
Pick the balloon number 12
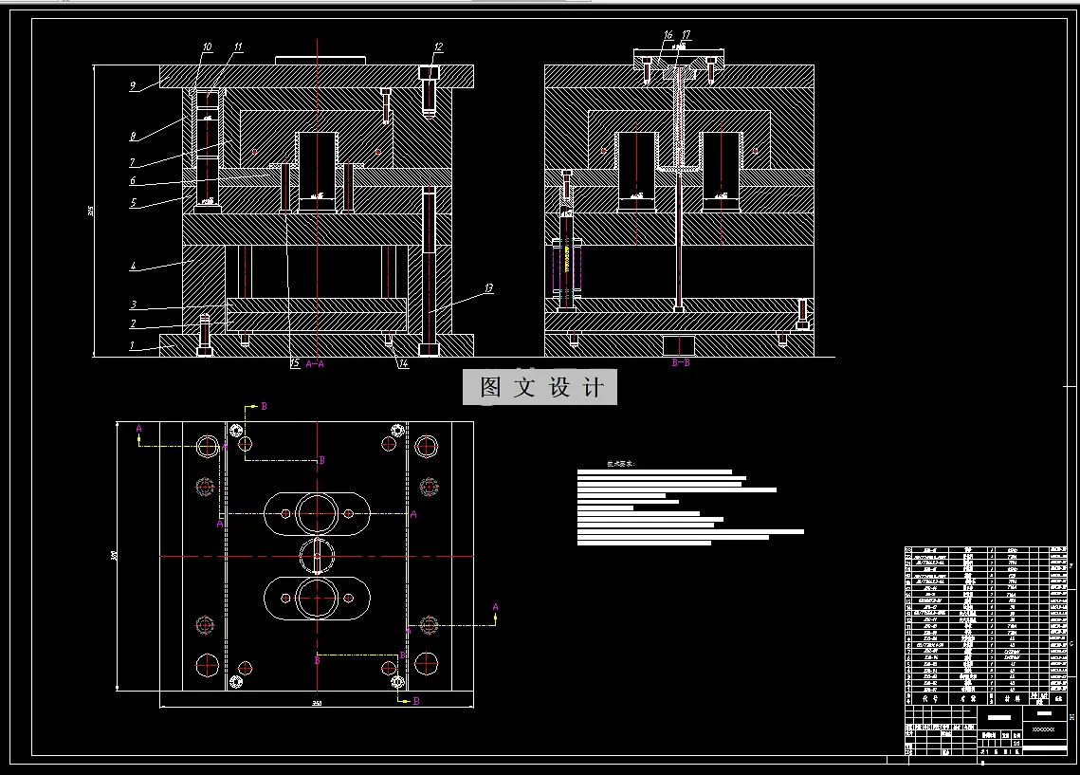438,46
